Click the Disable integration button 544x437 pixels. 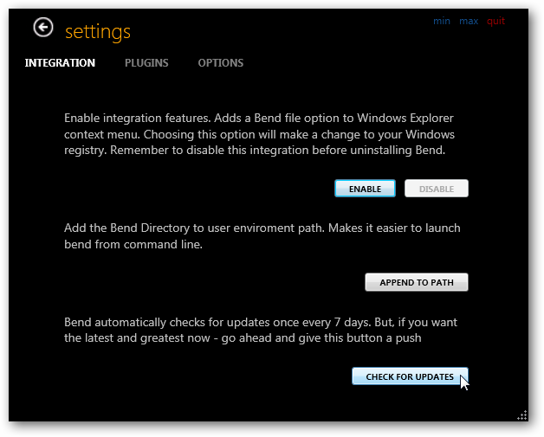437,189
